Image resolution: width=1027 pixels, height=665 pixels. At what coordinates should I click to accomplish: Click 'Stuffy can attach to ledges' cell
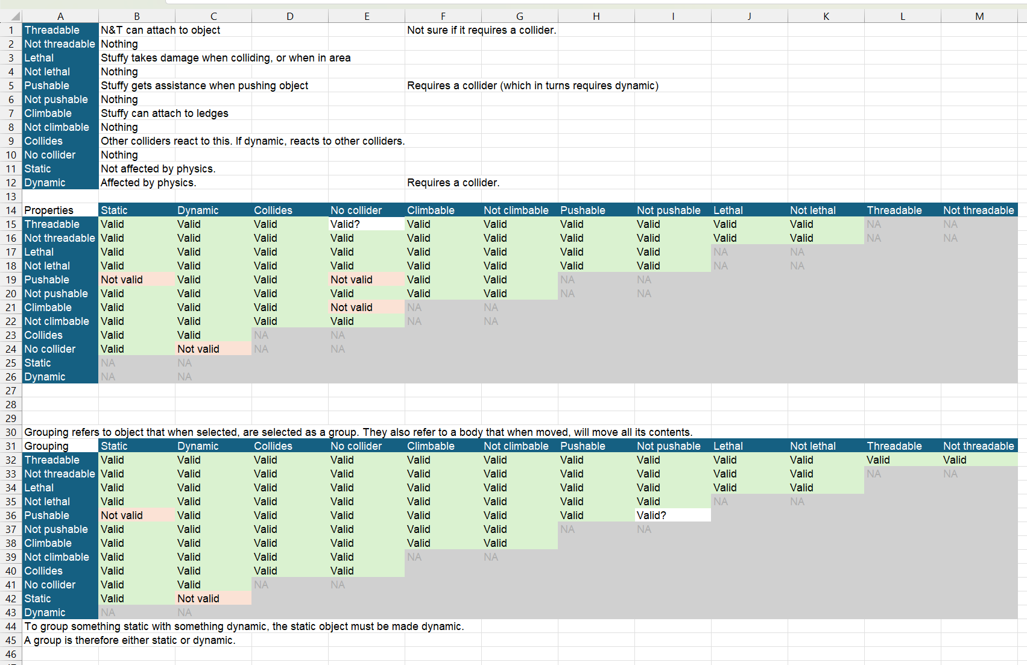[x=165, y=113]
